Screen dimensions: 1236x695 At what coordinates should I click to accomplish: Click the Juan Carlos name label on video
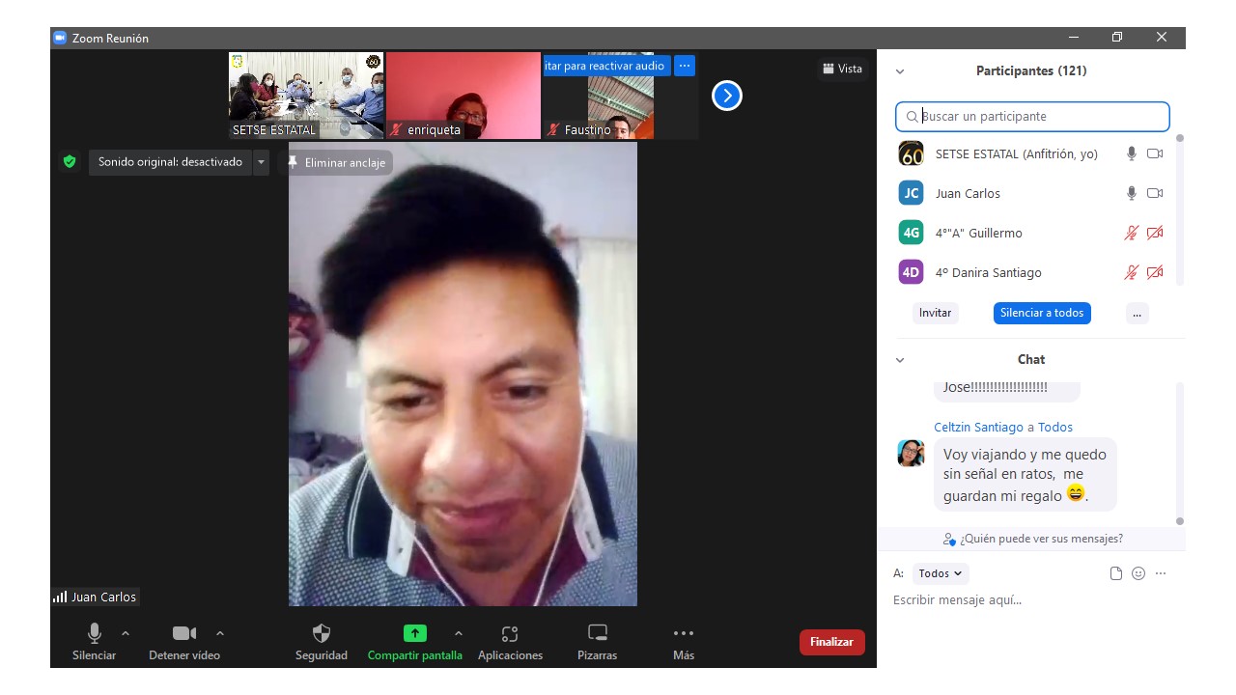(x=103, y=597)
